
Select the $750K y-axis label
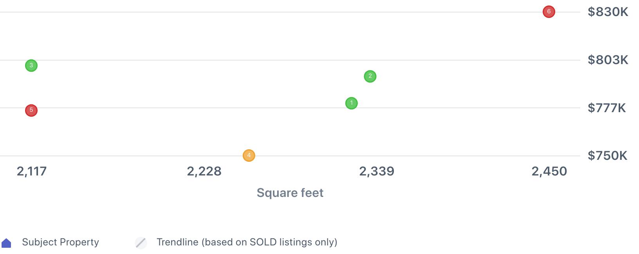click(x=607, y=156)
